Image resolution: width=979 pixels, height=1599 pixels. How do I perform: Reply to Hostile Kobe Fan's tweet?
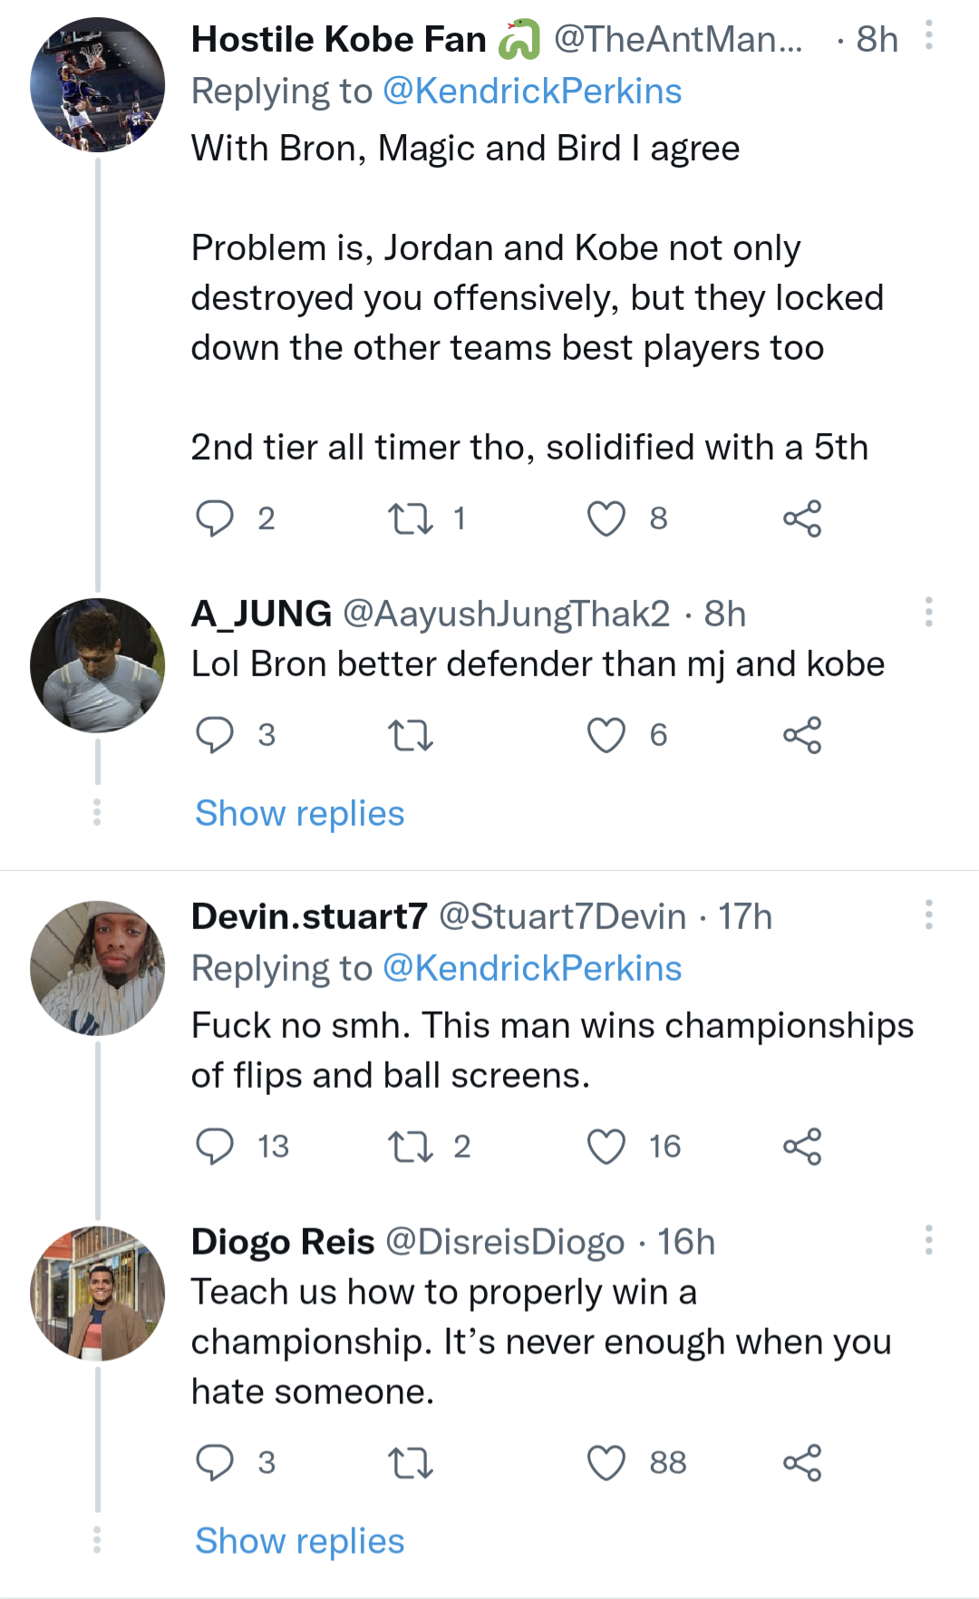[215, 518]
